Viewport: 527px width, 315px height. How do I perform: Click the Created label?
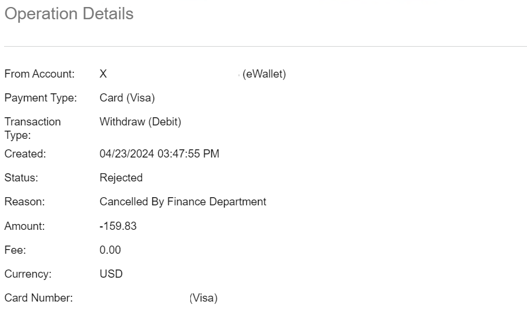25,154
